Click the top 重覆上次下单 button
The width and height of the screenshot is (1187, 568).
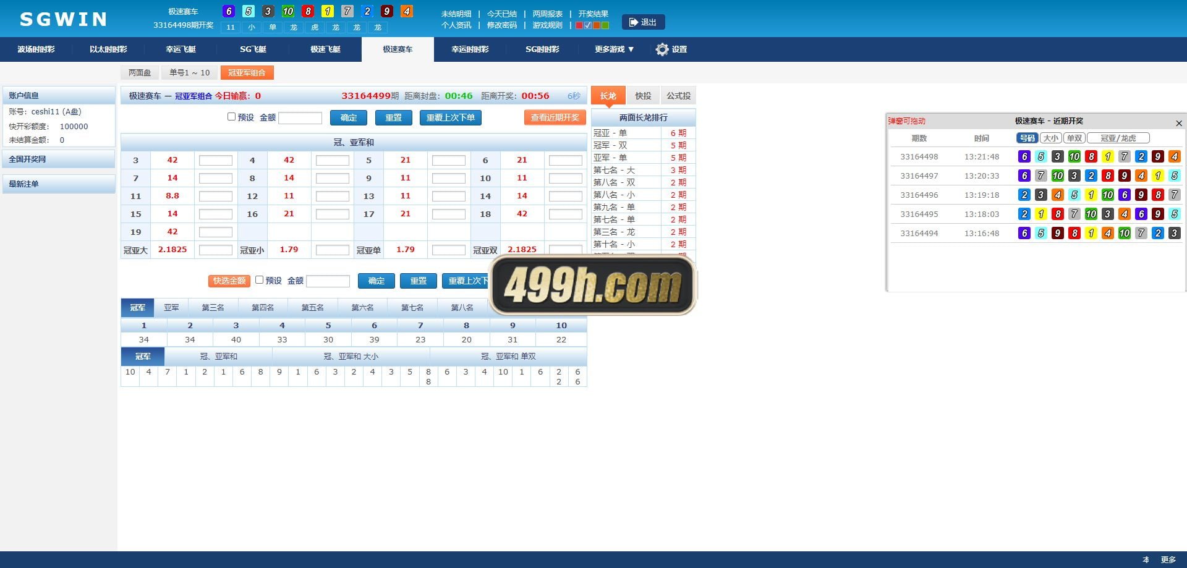tap(451, 117)
